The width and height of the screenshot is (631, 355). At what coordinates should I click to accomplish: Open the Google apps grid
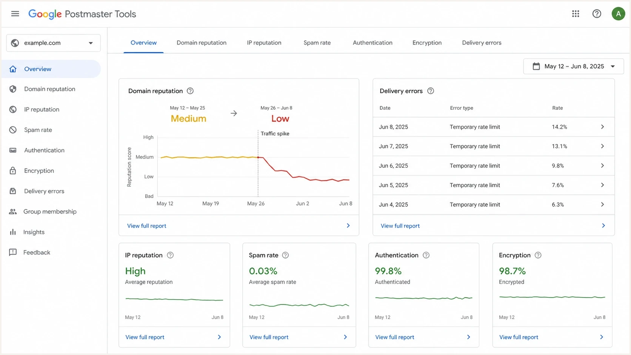tap(576, 14)
